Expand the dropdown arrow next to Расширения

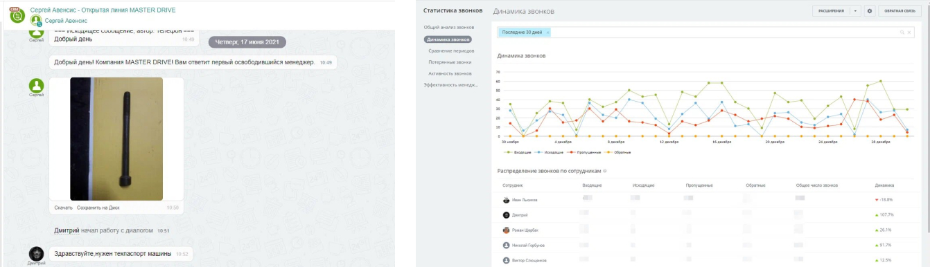(x=856, y=11)
